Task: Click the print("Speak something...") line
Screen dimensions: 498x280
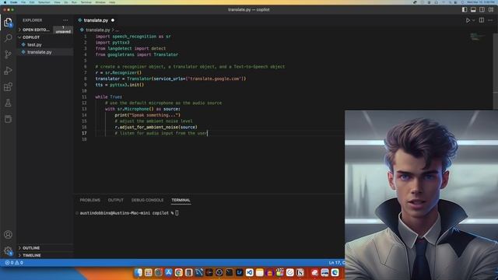Action: pos(147,115)
